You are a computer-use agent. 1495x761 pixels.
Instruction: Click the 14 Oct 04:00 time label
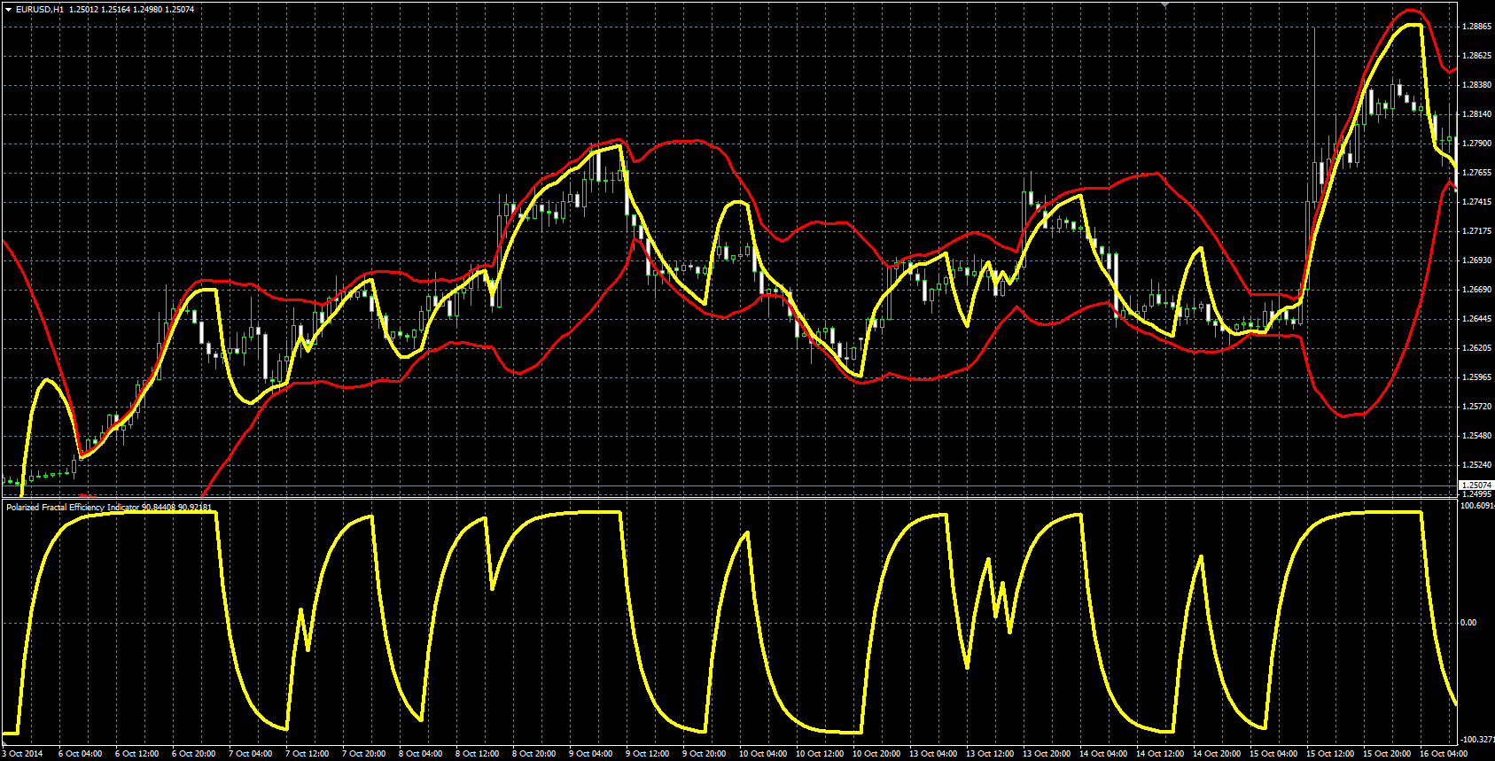click(1103, 754)
